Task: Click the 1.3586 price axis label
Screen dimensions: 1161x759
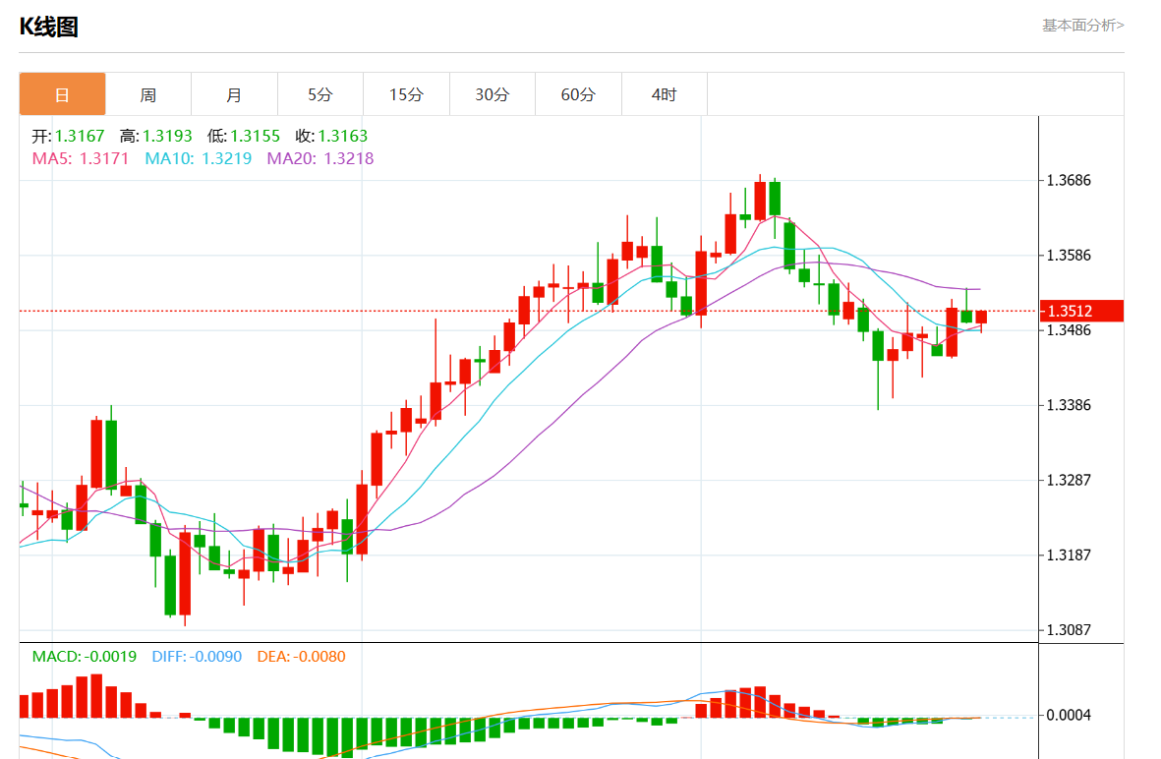Action: (1069, 256)
